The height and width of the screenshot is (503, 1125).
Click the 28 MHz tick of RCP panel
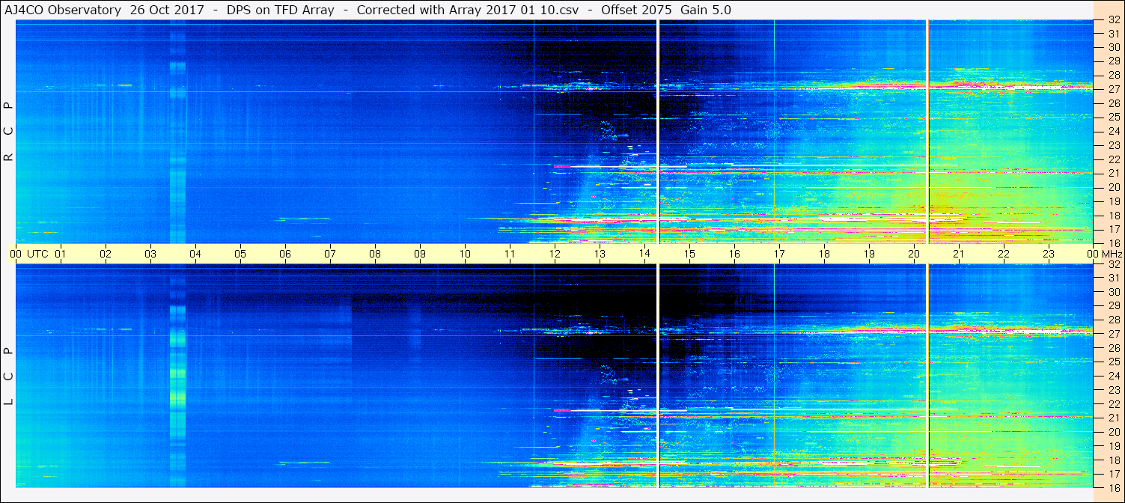(x=1113, y=76)
